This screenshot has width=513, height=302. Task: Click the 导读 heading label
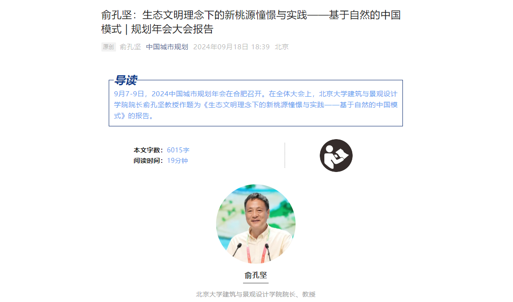126,80
